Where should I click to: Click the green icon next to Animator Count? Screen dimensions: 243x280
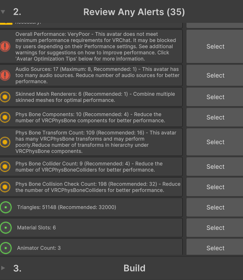tap(6, 248)
